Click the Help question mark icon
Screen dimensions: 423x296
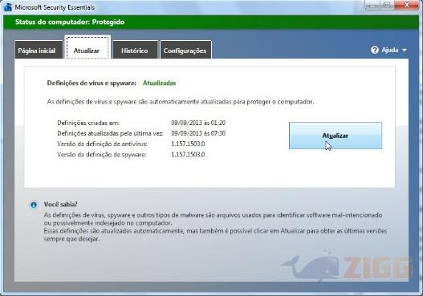point(375,50)
